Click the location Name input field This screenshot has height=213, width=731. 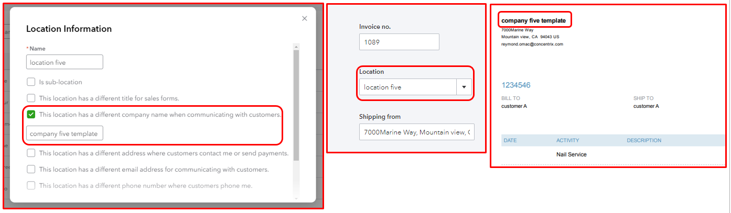click(64, 62)
